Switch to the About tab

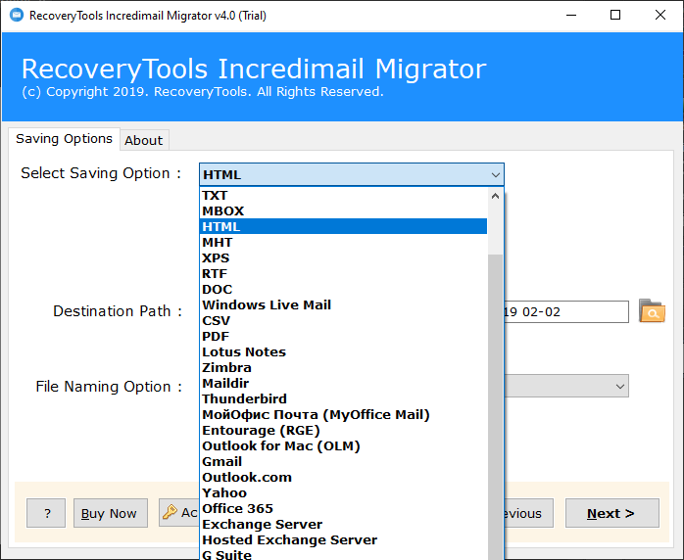(143, 140)
